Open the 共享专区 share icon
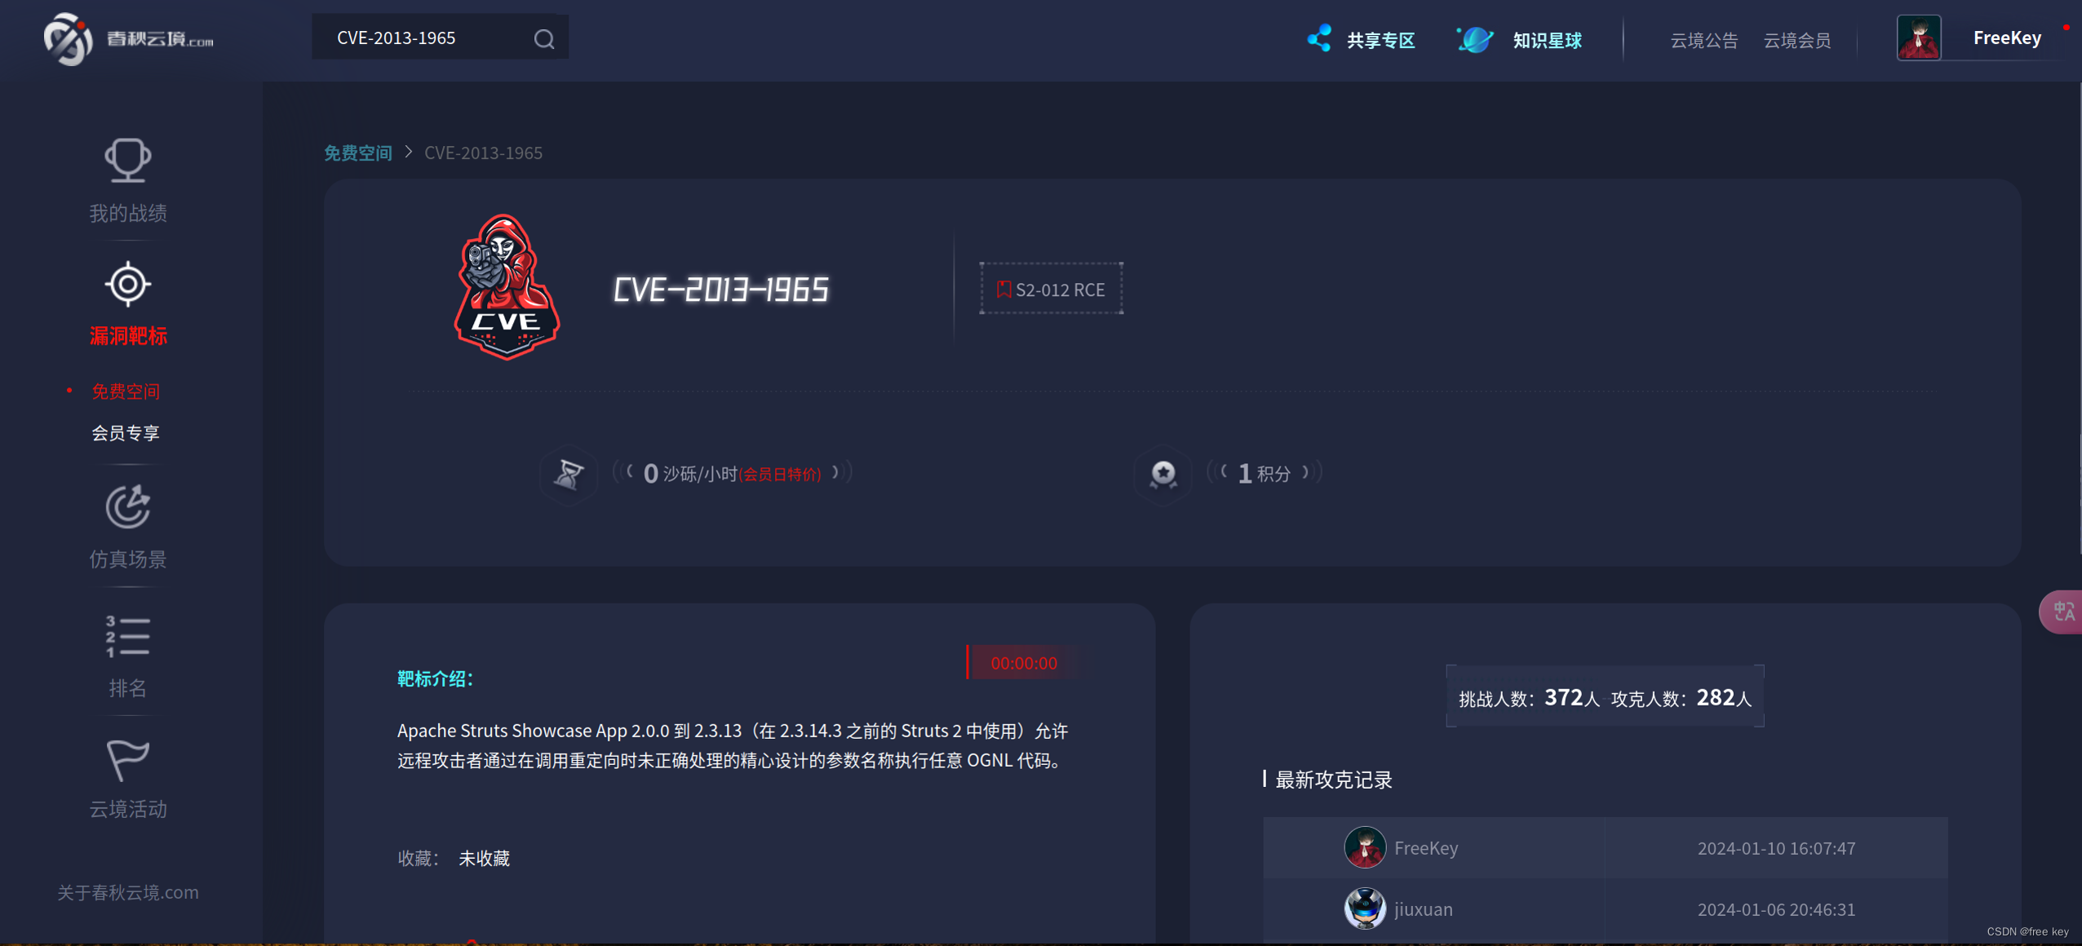The image size is (2082, 946). (1319, 38)
